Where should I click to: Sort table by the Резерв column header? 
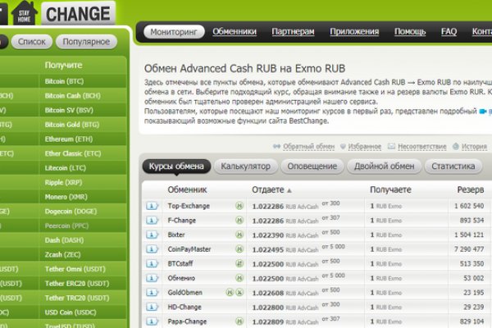tap(470, 189)
